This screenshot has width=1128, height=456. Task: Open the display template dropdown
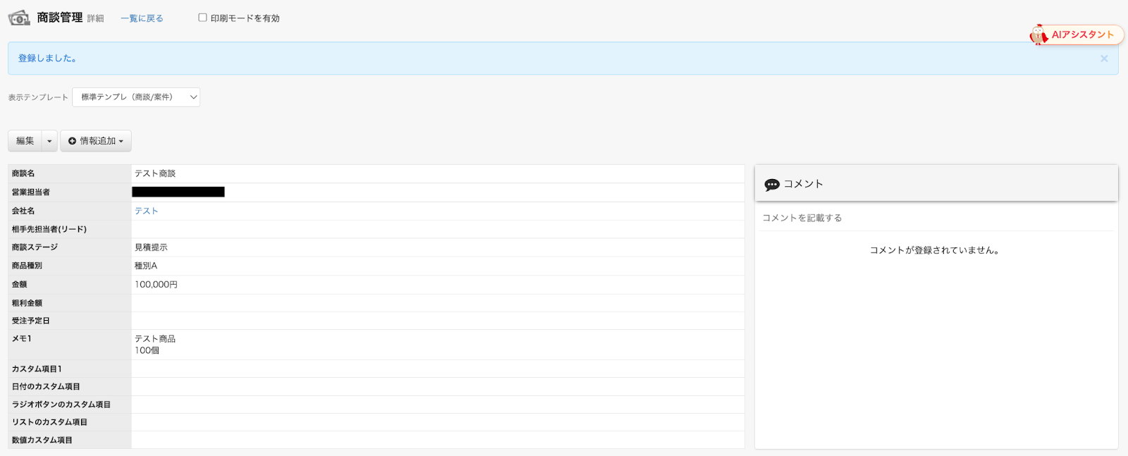tap(136, 97)
